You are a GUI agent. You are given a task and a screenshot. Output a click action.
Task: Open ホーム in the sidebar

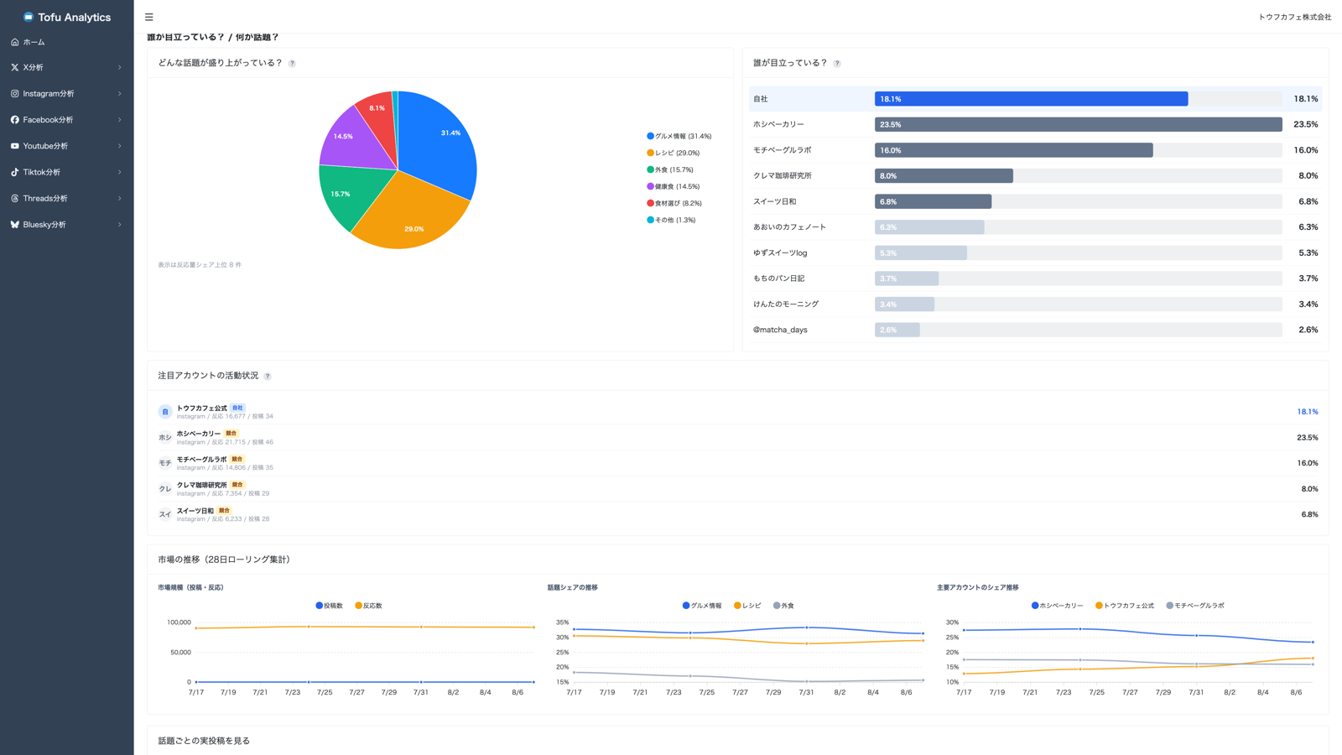(67, 42)
